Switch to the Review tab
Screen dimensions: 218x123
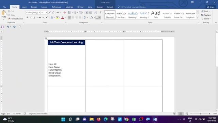80,7
